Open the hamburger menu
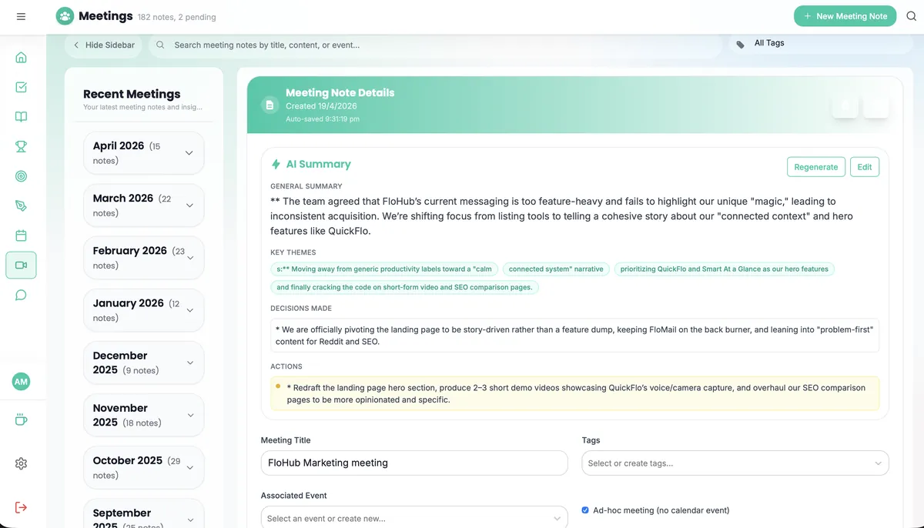 [21, 16]
